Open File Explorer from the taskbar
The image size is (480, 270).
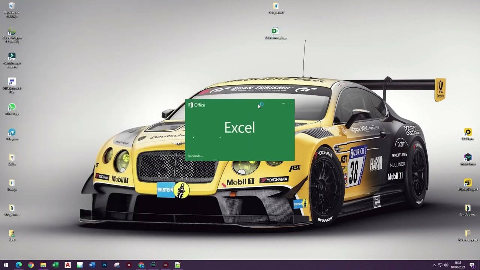(x=43, y=265)
